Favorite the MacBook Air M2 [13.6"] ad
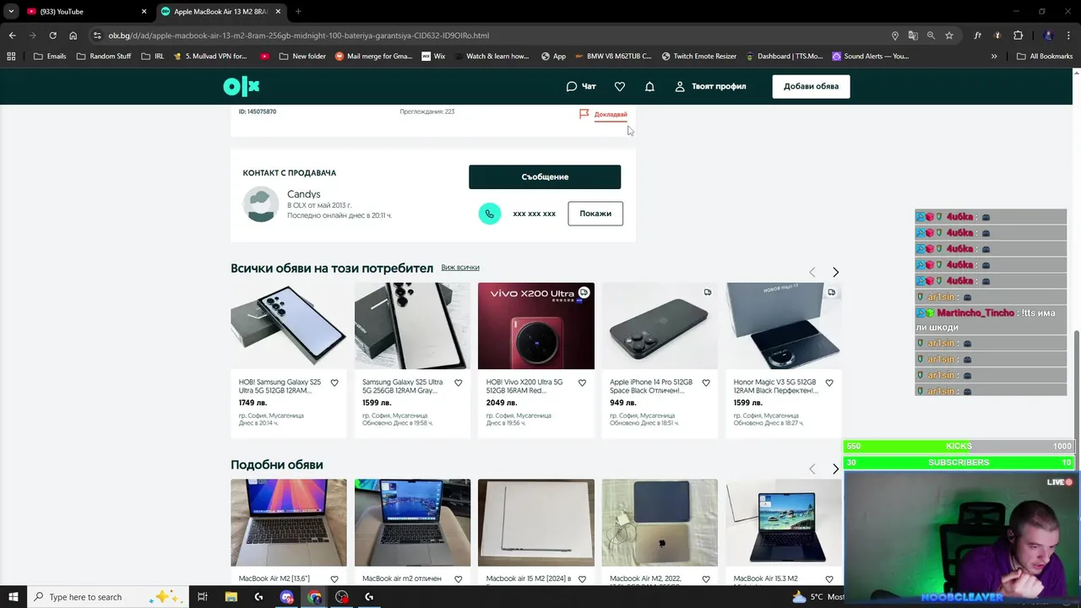1081x608 pixels. click(x=334, y=579)
